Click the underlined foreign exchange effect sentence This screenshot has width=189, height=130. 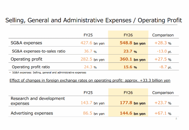90,80
